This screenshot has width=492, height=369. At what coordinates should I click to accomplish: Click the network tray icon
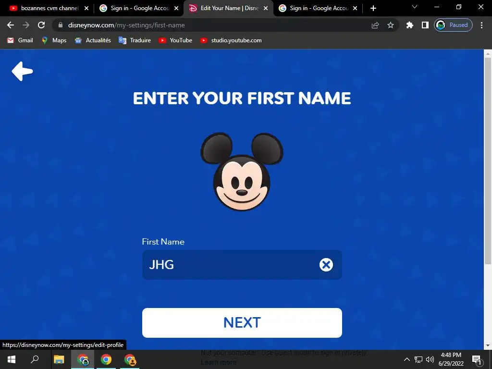tap(418, 359)
